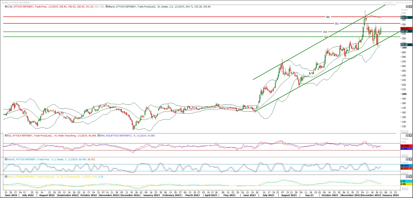Maximize the main price chart pane
Viewport: 413px width, 198px height.
point(407,7)
